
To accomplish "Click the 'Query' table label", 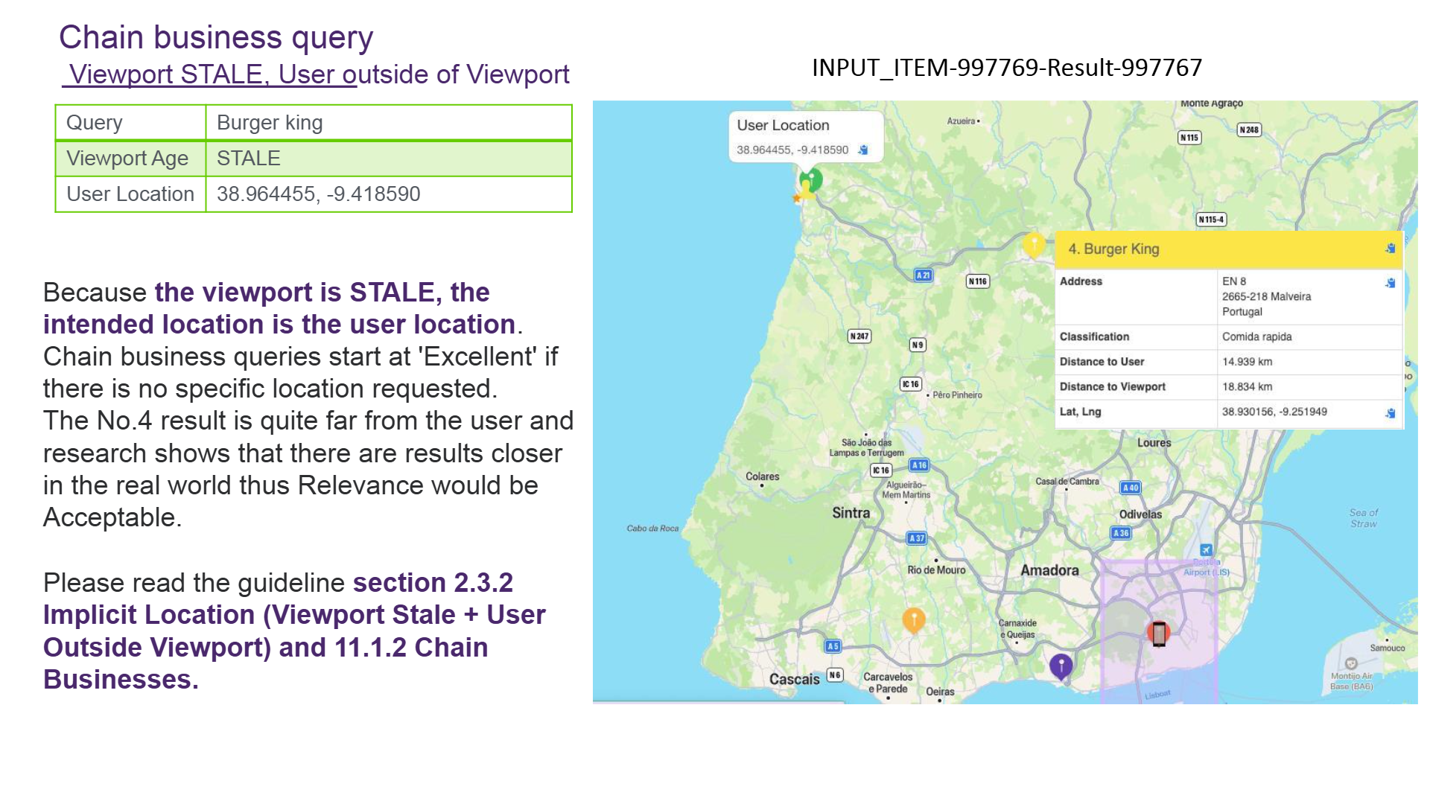I will tap(94, 123).
